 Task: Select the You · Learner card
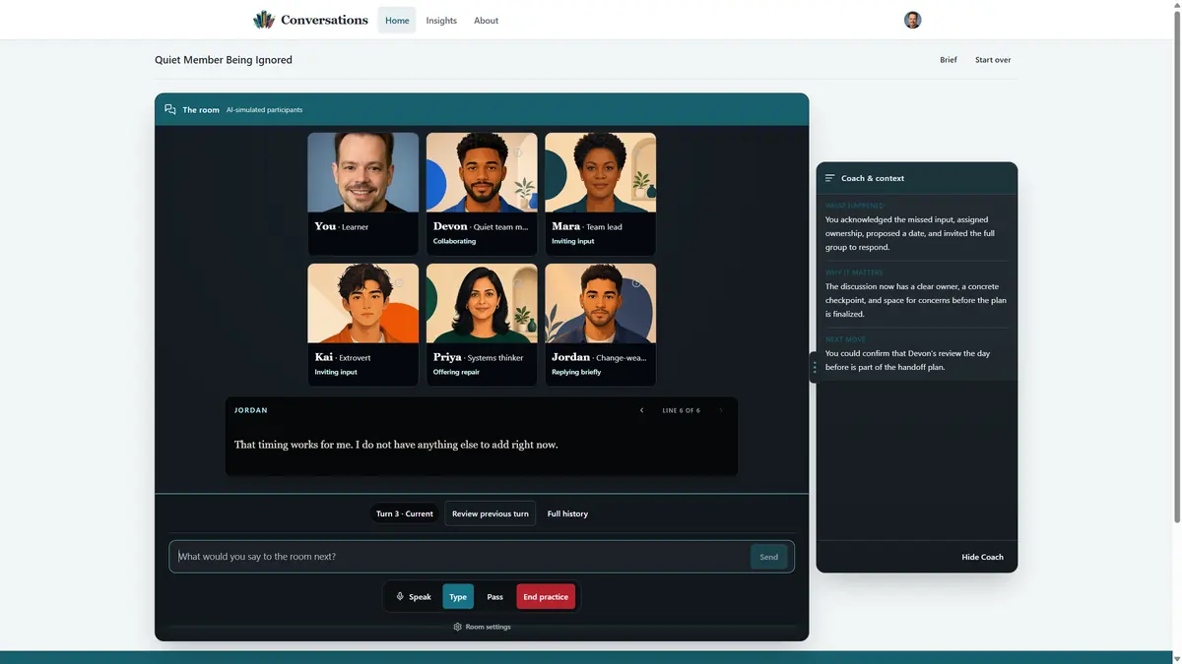tap(362, 194)
